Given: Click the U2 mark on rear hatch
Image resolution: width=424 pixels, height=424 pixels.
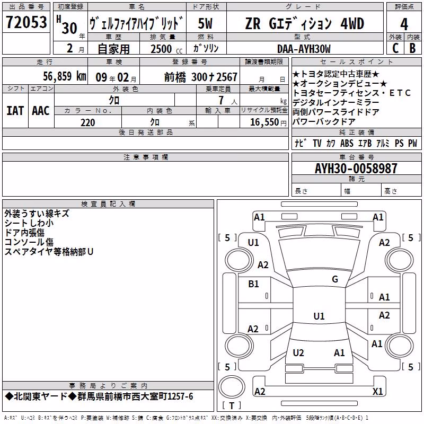Looking at the screenshot, I should [298, 353].
